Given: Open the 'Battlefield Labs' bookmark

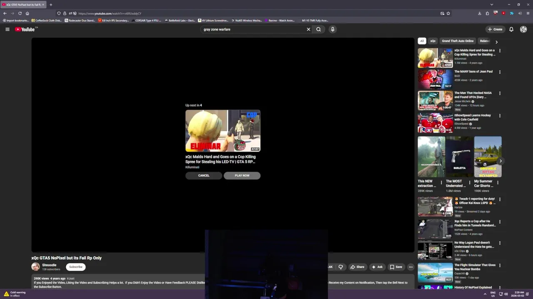Looking at the screenshot, I should tap(179, 20).
